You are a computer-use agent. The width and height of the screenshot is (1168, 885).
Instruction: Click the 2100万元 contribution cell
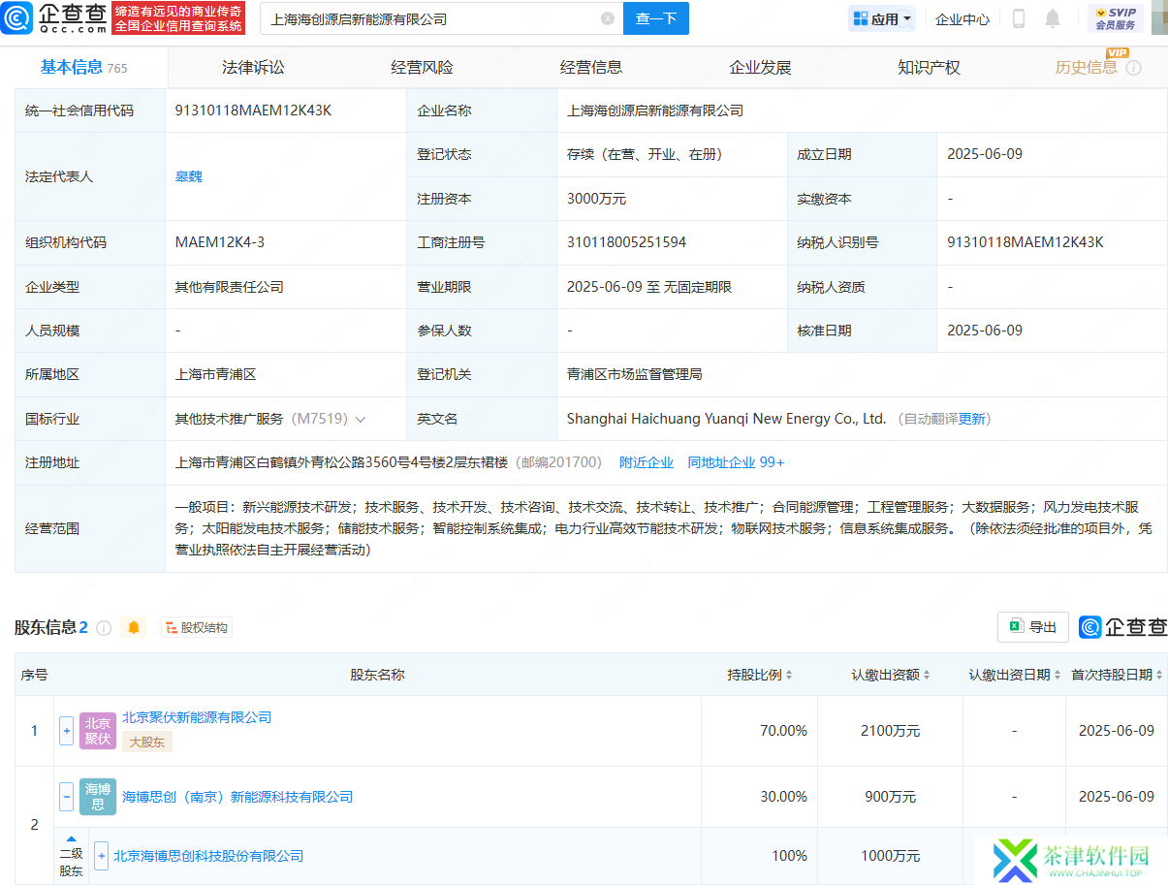(x=888, y=731)
